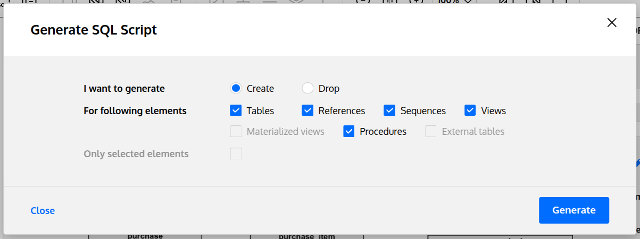Uncheck the References checkbox
Screen dimensions: 640x239
[307, 110]
